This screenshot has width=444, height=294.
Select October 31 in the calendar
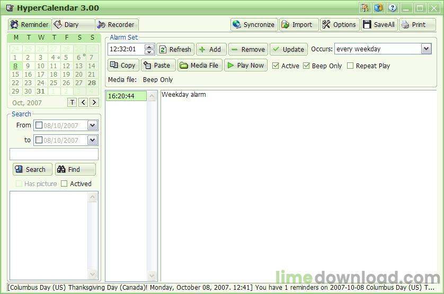41,91
